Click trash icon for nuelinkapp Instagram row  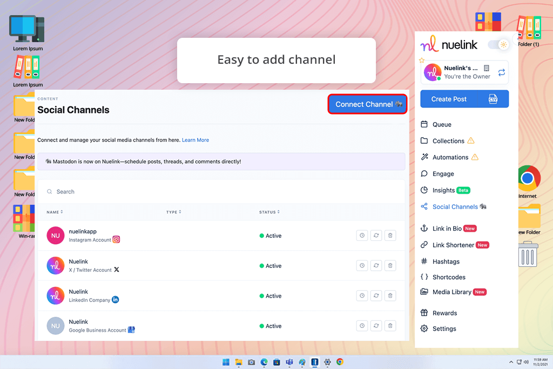(x=390, y=236)
